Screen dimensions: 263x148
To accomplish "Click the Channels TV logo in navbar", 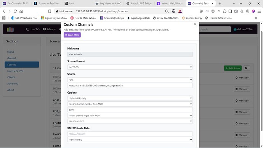I will (x=10, y=29).
